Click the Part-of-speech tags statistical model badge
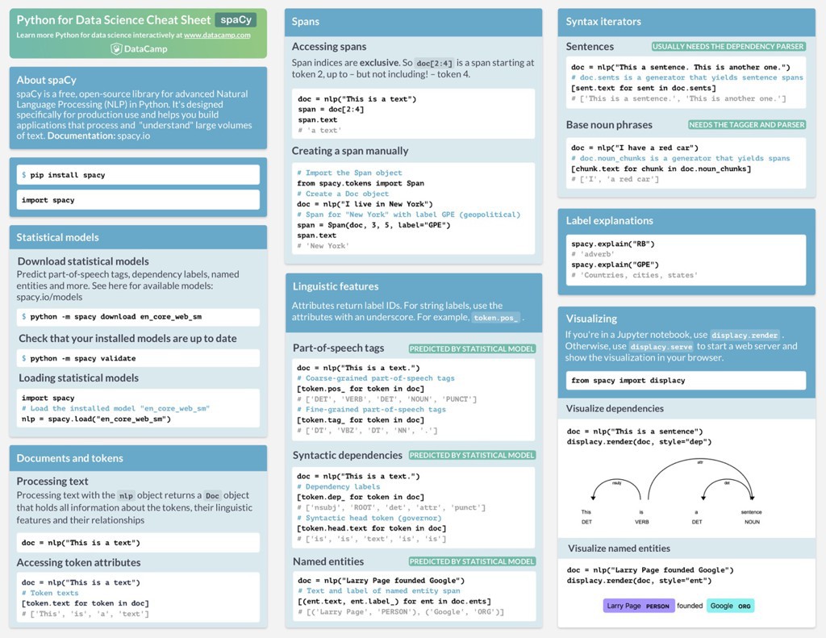The height and width of the screenshot is (638, 826). (x=472, y=349)
